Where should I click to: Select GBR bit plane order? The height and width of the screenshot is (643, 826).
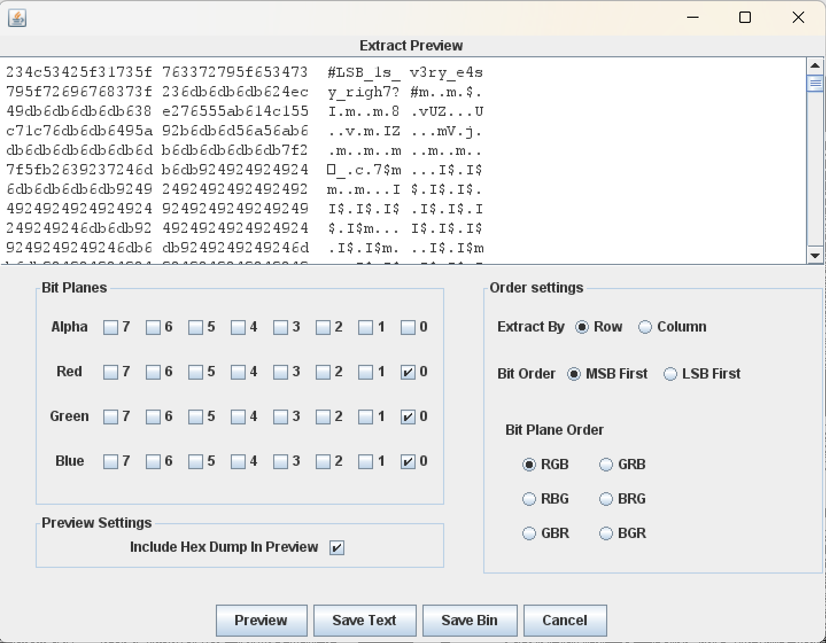pyautogui.click(x=529, y=533)
